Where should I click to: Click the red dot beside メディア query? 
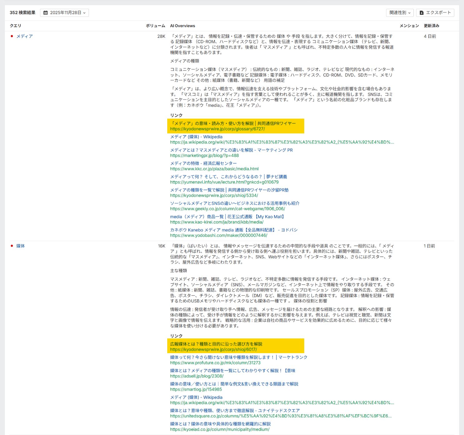(12, 36)
